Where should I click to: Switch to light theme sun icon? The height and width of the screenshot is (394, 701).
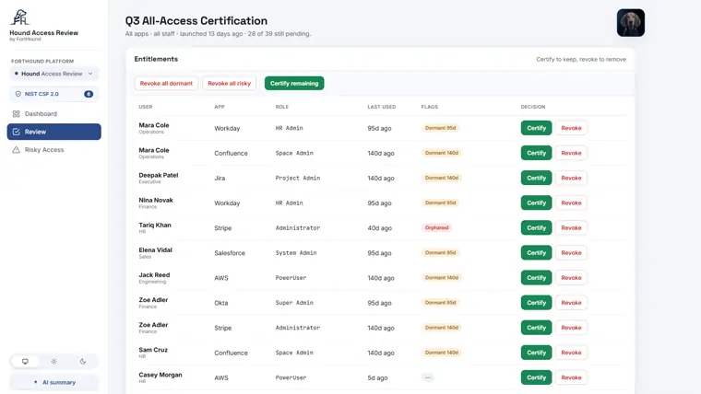53,362
